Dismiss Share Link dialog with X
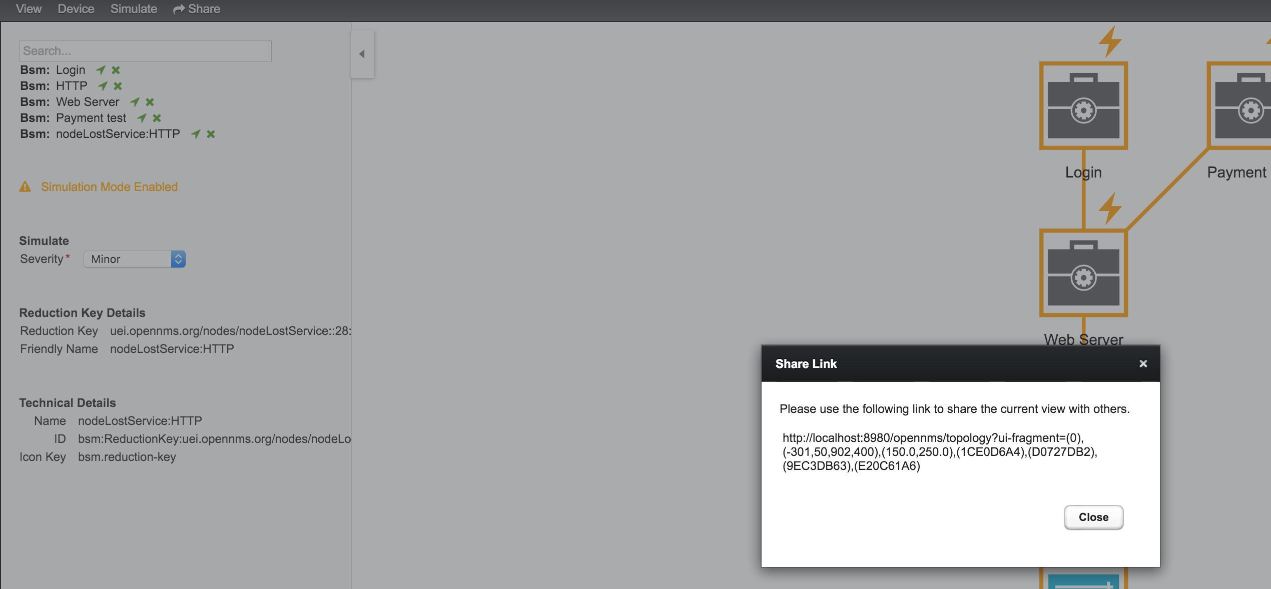 [x=1143, y=364]
